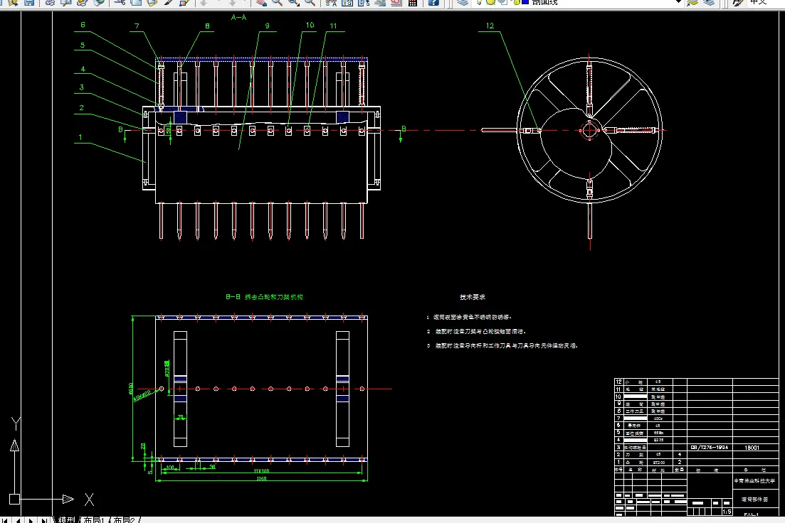
Task: Select the 技术要求 heading text
Action: [473, 297]
